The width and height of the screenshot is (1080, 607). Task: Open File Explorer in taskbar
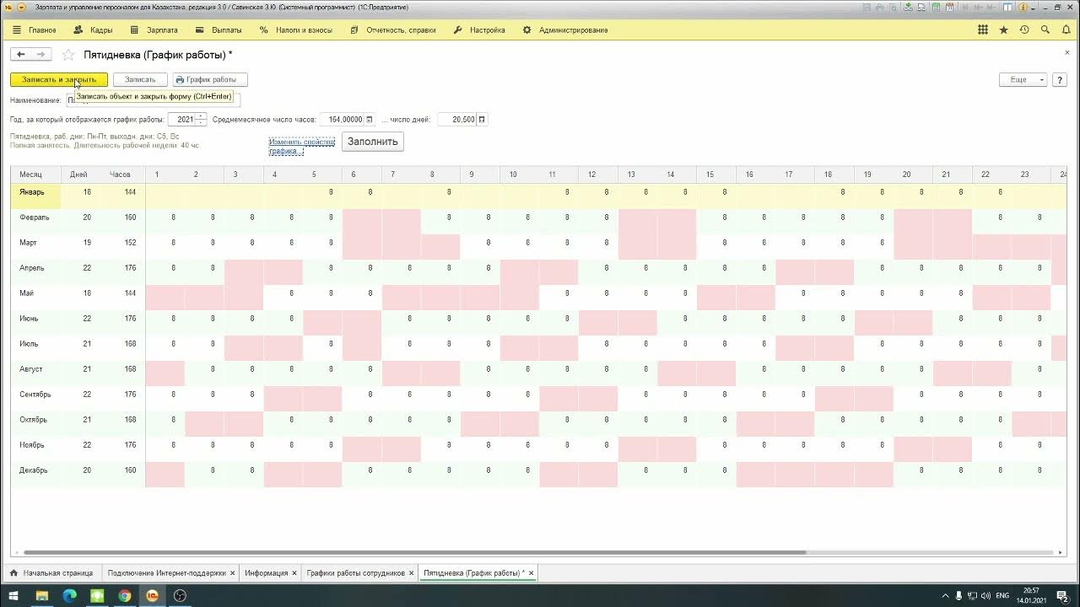[x=41, y=595]
